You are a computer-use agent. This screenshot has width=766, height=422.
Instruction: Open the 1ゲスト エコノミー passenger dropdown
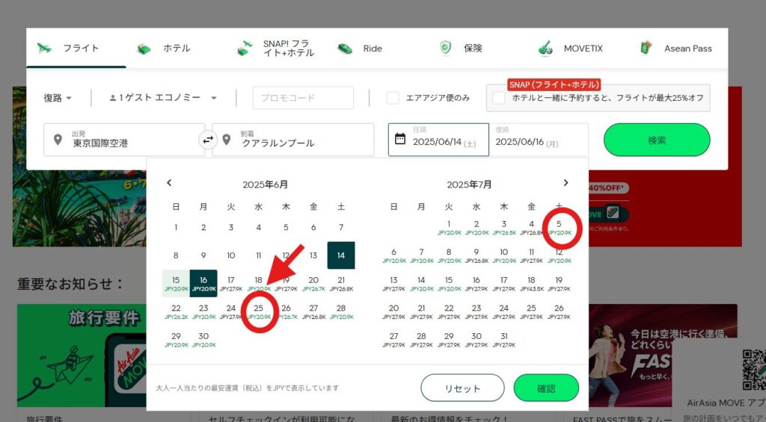(x=163, y=98)
